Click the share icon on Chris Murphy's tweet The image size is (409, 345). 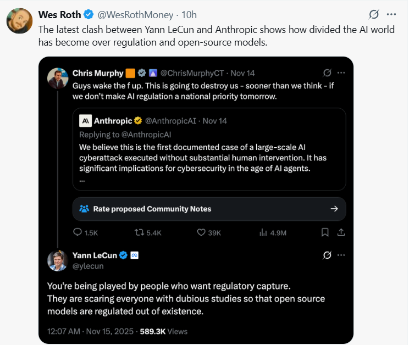(x=341, y=232)
